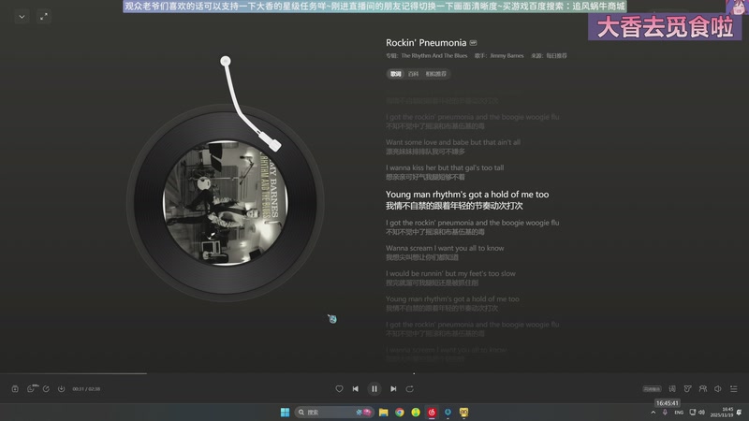
Task: Add song to collection via first bottom-left icon
Action: click(15, 389)
